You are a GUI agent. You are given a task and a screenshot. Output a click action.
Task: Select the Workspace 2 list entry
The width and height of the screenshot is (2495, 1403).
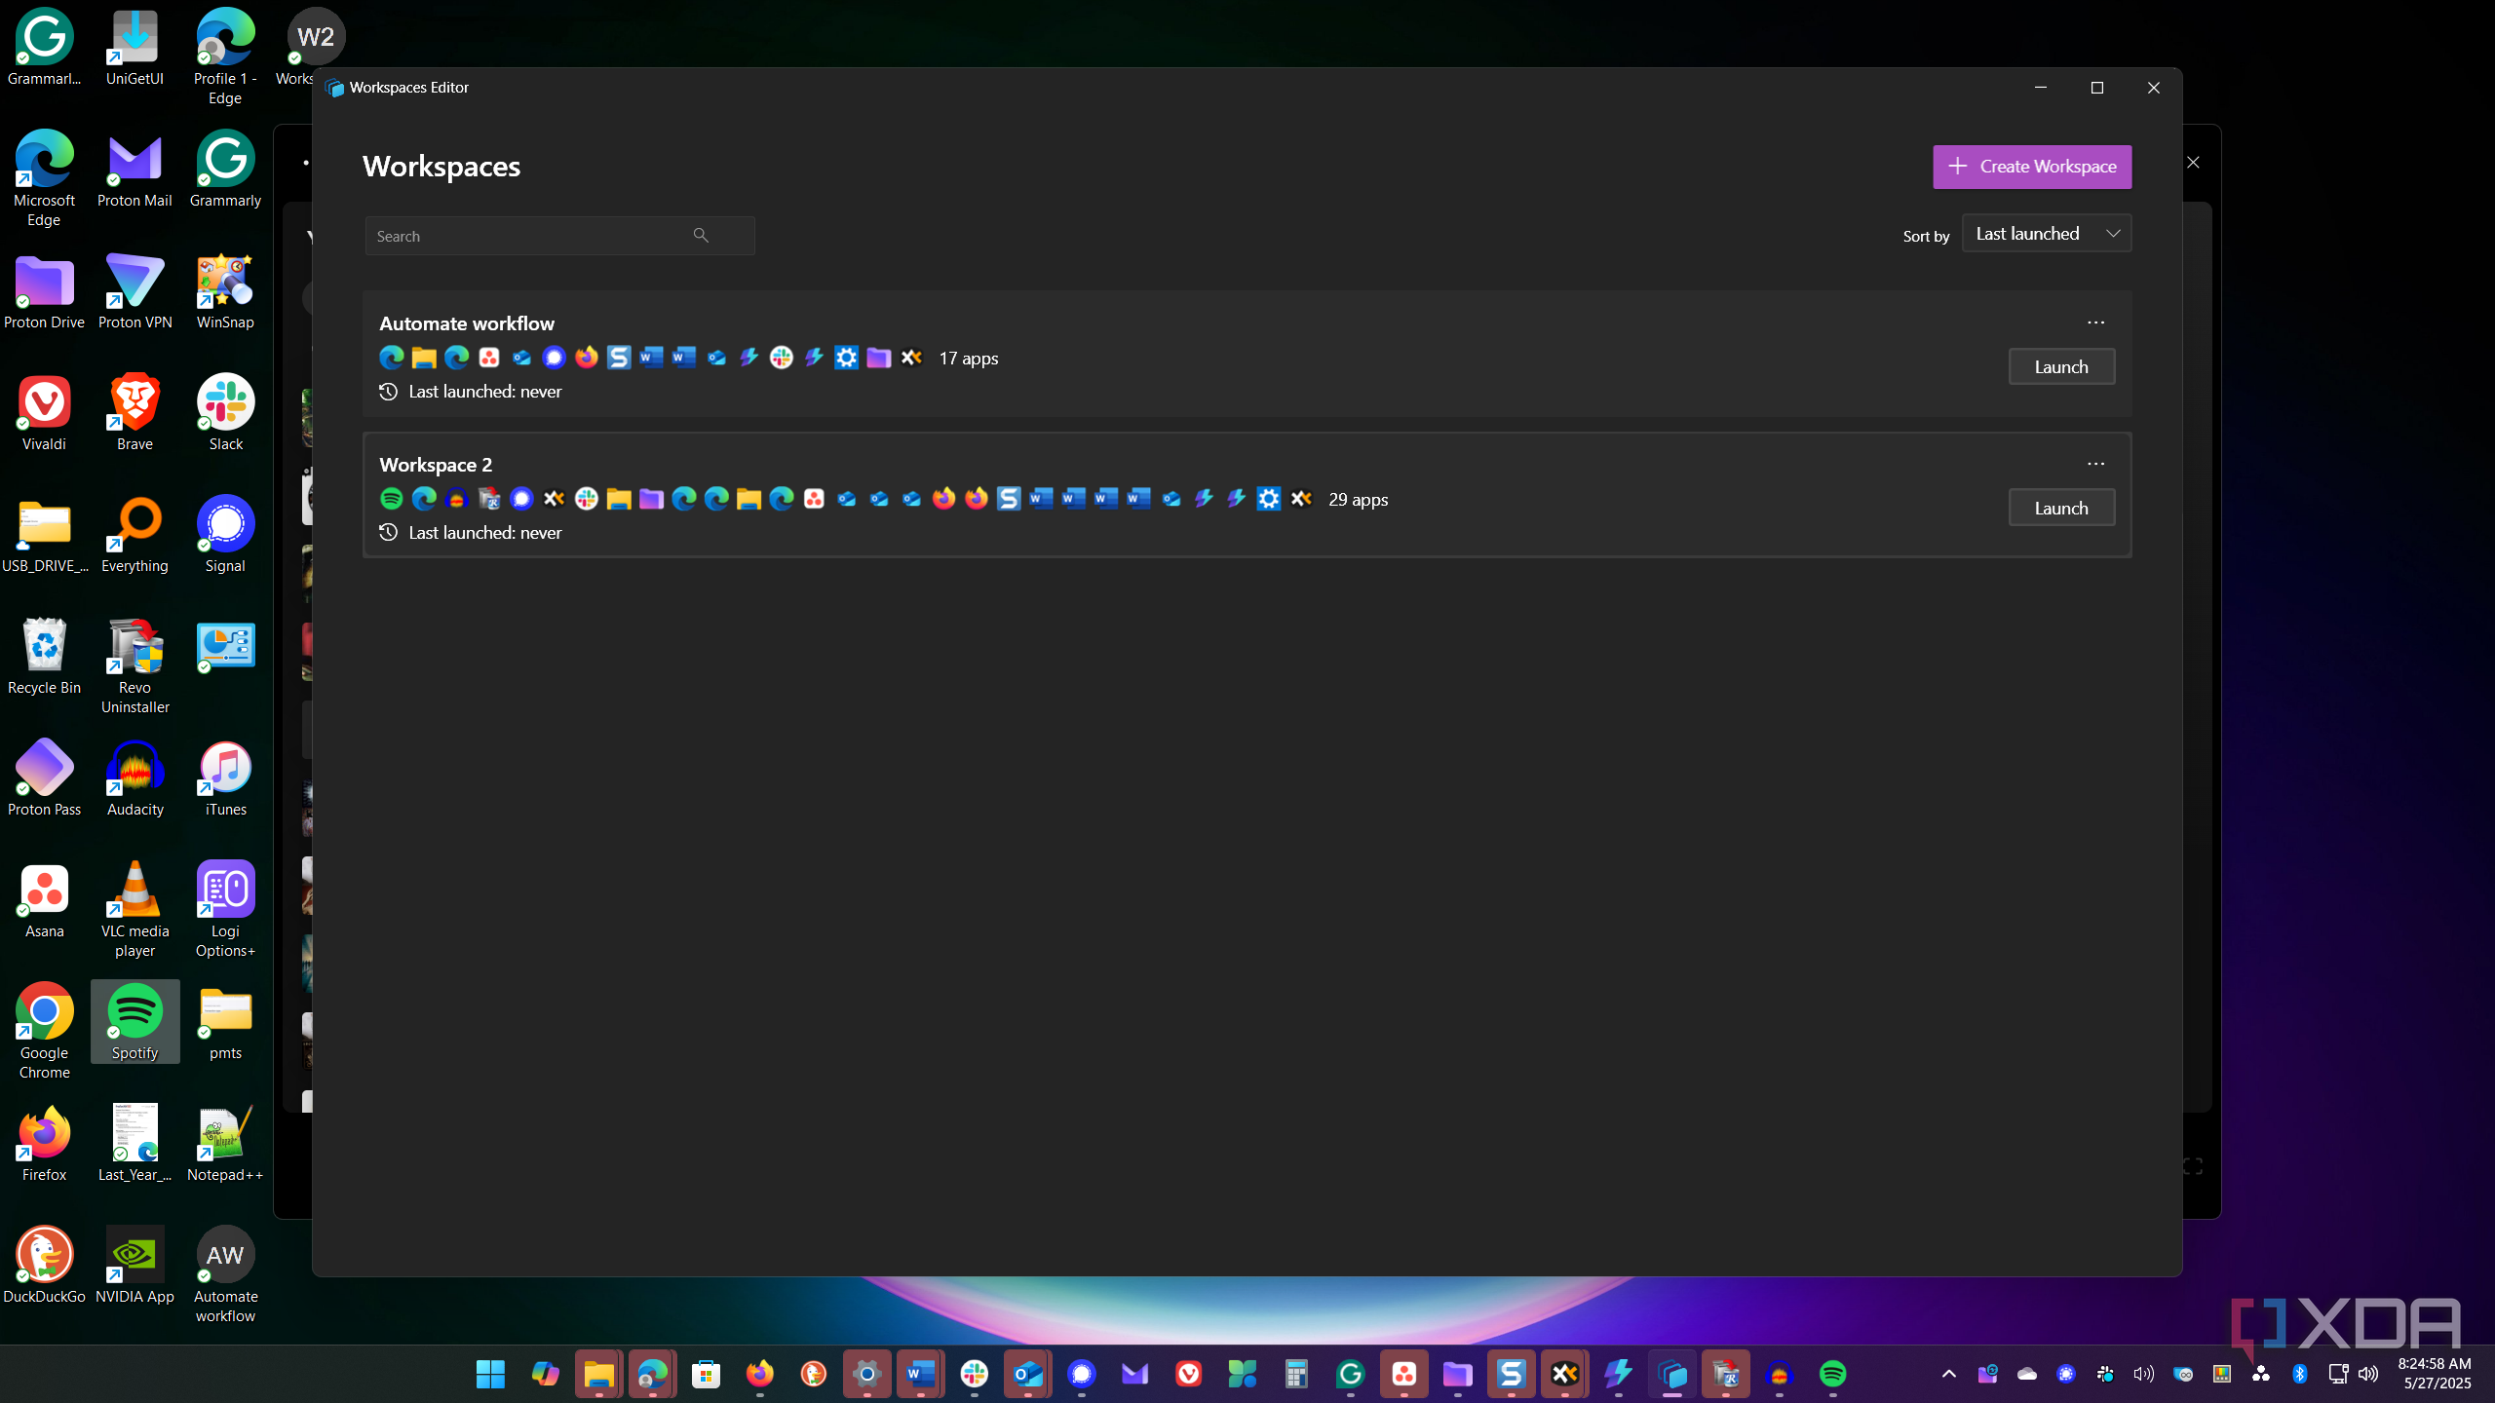point(1247,495)
